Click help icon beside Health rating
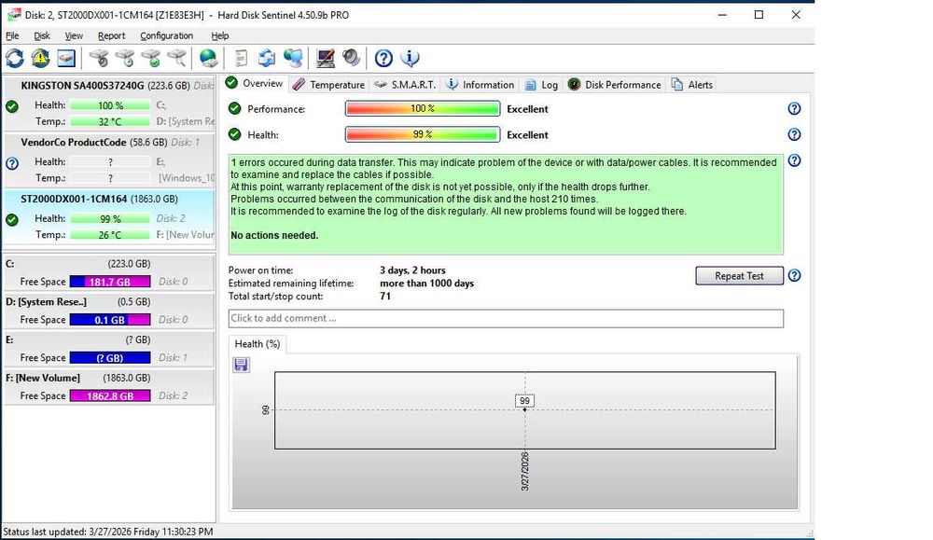Screen dimensions: 933x540 click(794, 134)
